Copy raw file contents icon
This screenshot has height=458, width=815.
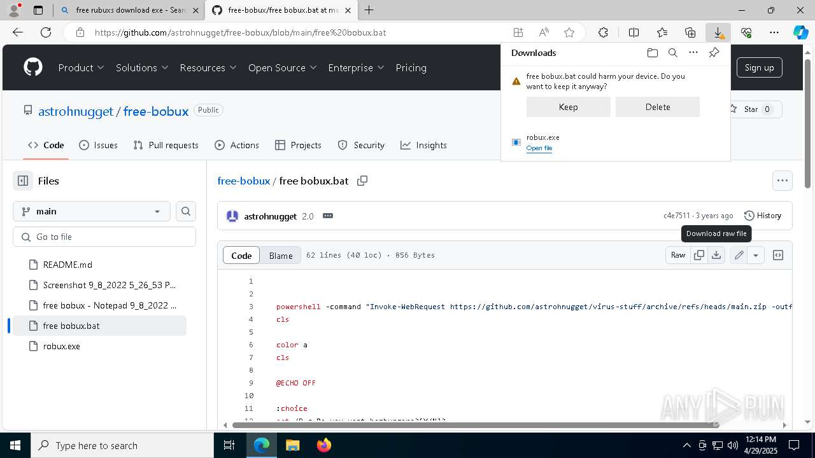pos(698,255)
